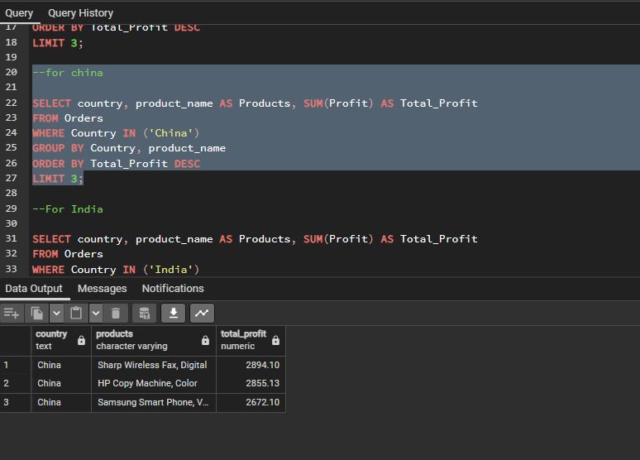Click the HP Copy Machine, Color cell
The image size is (640, 460).
pos(154,383)
